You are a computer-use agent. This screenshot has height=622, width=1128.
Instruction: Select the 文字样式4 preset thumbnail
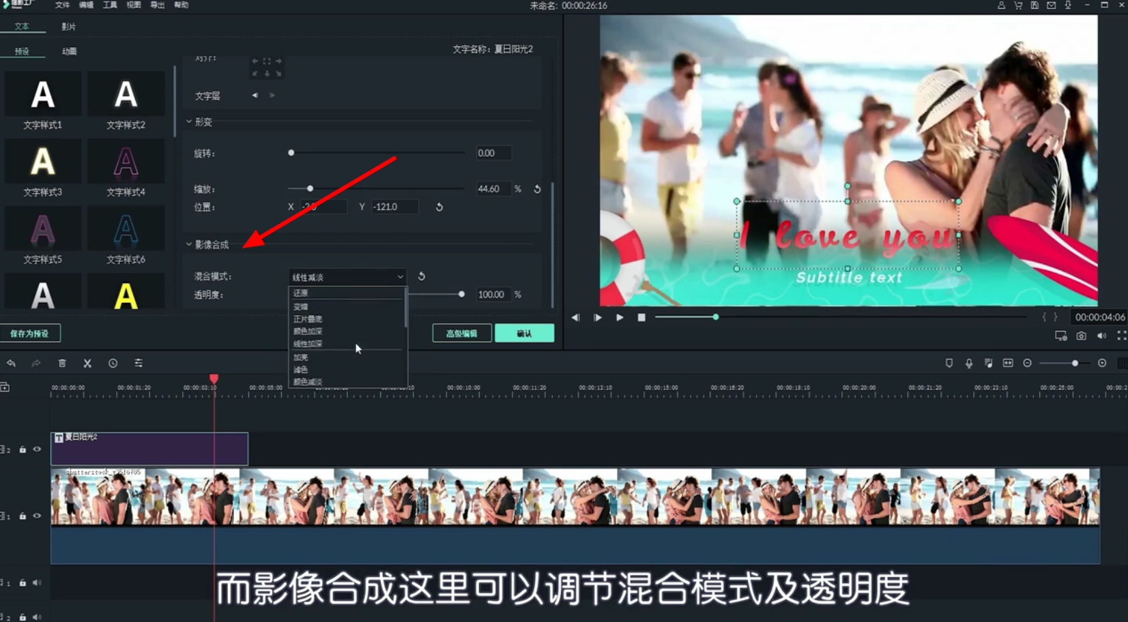126,162
